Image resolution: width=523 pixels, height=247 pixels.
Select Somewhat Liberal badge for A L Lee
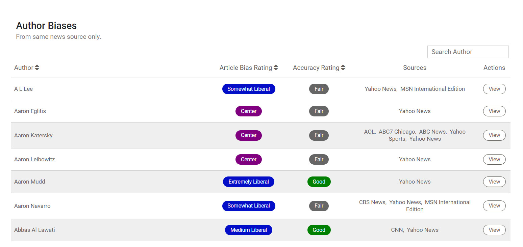point(248,89)
